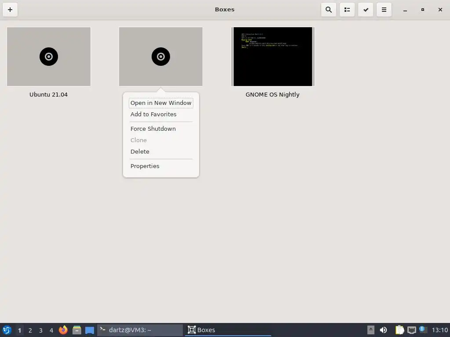
Task: Open the hamburger menu in Boxes
Action: coord(384,10)
